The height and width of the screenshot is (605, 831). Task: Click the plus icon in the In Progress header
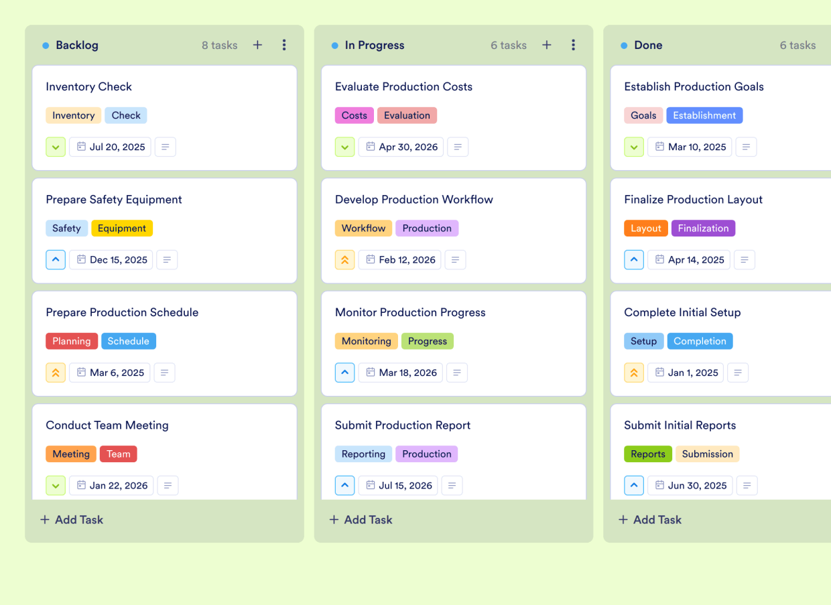(546, 45)
